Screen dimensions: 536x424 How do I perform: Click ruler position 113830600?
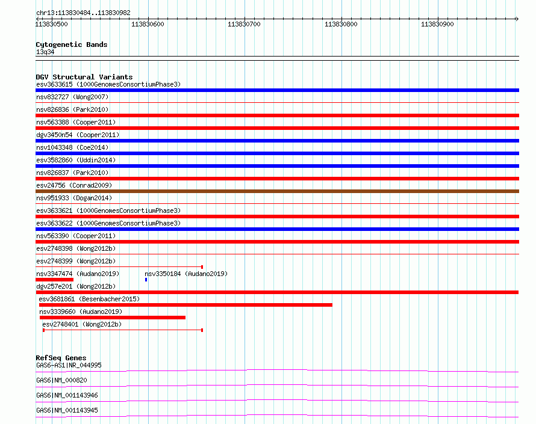[148, 24]
